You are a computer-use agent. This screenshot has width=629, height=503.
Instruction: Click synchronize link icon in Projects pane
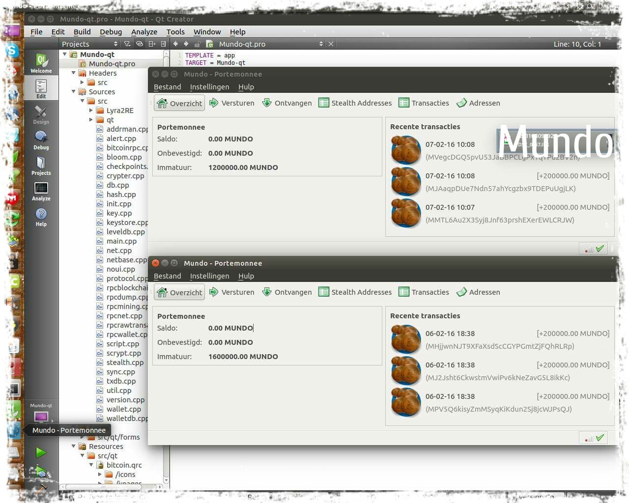point(140,44)
